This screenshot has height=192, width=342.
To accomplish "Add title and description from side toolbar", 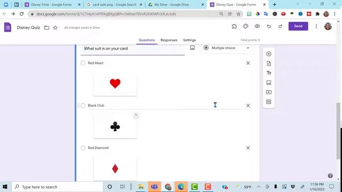I will pyautogui.click(x=269, y=73).
